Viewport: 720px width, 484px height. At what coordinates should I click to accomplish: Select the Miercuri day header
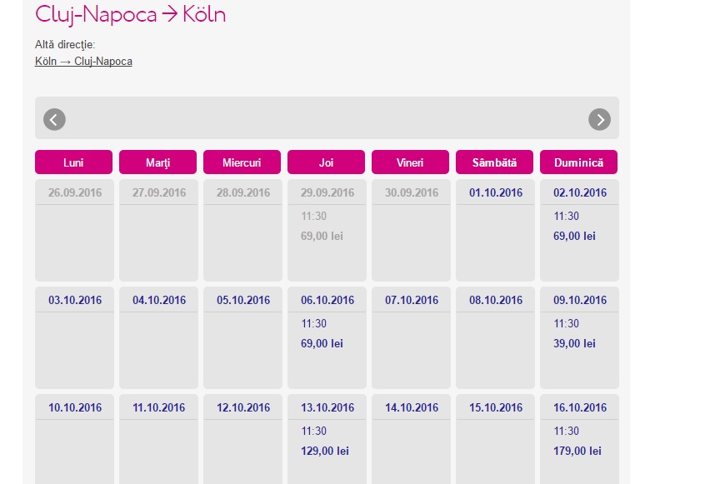click(242, 162)
